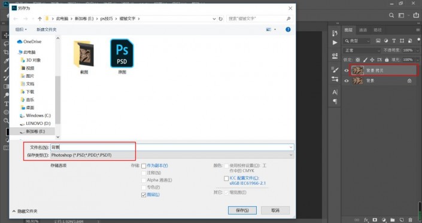Filter layers by pixel layer icon
The width and height of the screenshot is (422, 223).
click(x=378, y=41)
